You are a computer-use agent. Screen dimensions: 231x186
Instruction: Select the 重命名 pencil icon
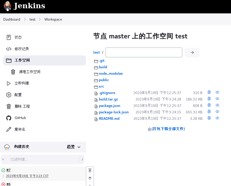8,129
